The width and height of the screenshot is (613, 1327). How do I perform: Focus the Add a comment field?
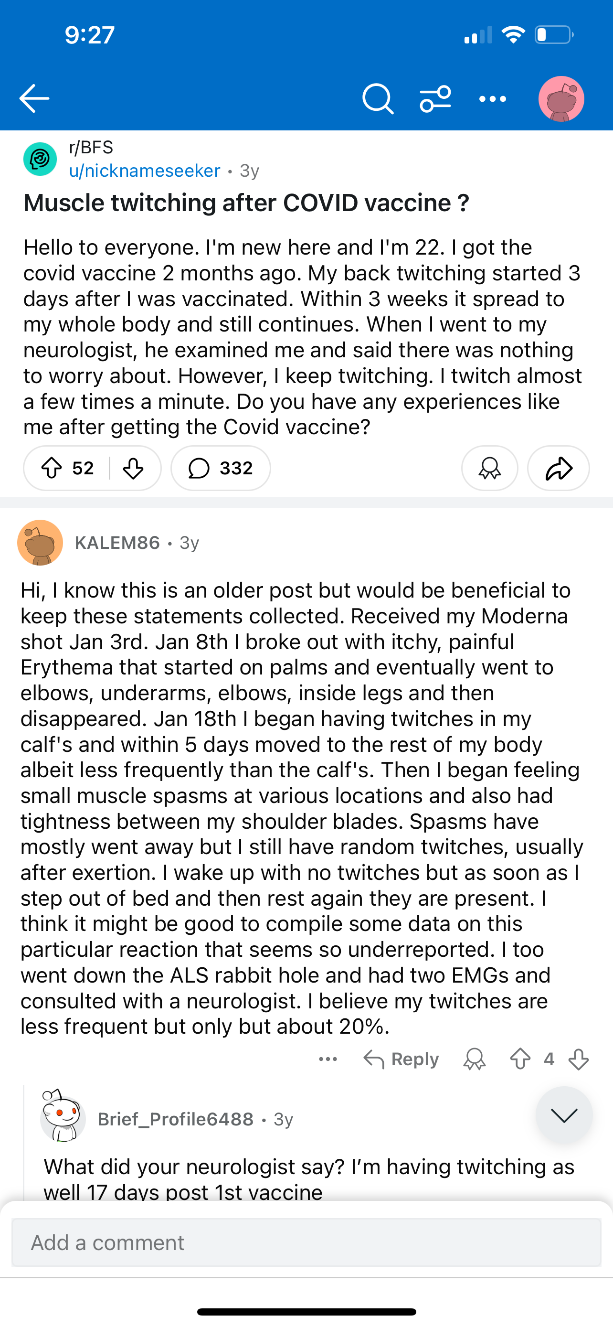click(306, 1242)
